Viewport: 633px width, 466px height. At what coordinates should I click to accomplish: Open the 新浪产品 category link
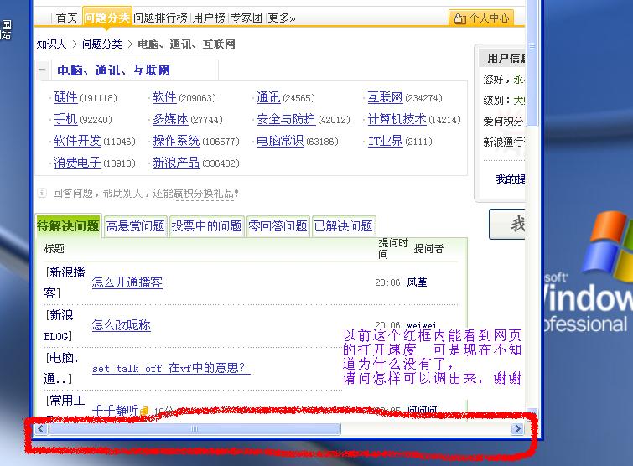pos(176,163)
